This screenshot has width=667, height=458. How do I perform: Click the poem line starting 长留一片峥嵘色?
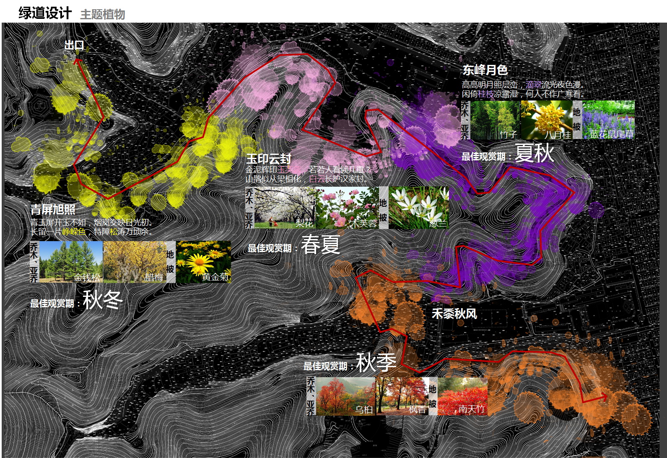[x=92, y=232]
